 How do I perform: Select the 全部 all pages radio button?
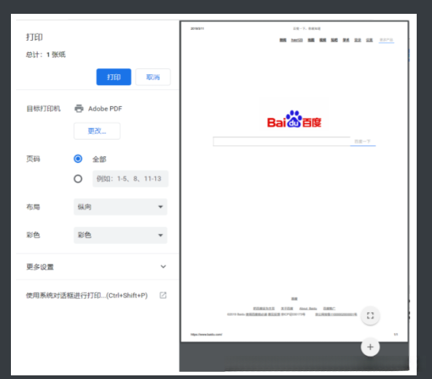pos(78,159)
